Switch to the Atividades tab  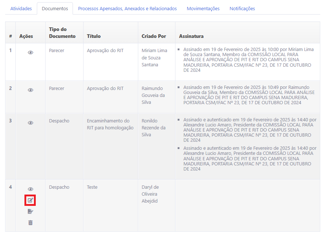(21, 8)
